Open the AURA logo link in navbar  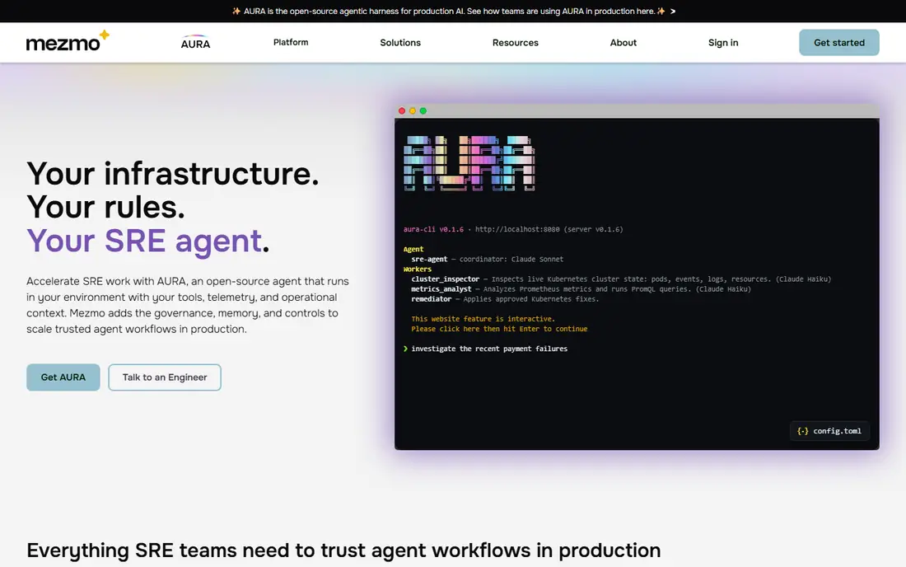coord(195,42)
